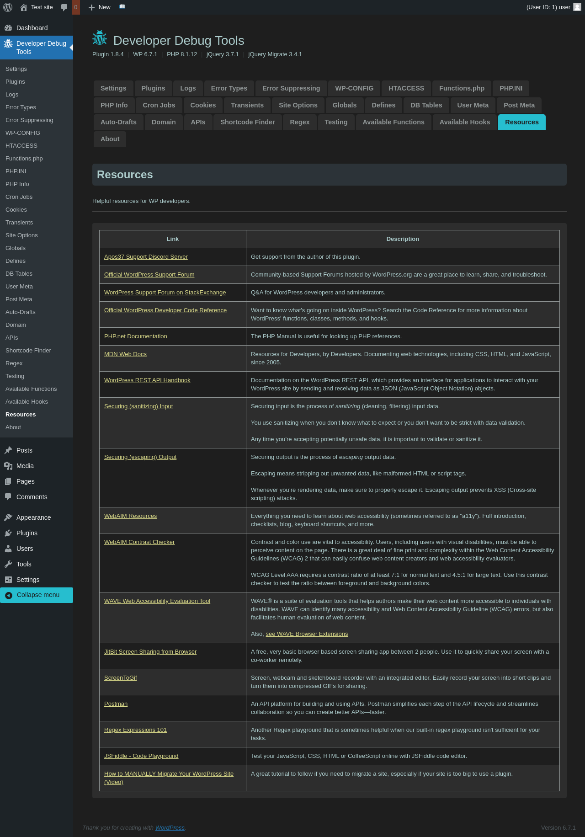This screenshot has height=837, width=585.
Task: Go to the Shortcode Finder tab
Action: coord(248,122)
